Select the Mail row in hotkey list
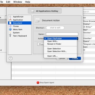 click(89, 30)
